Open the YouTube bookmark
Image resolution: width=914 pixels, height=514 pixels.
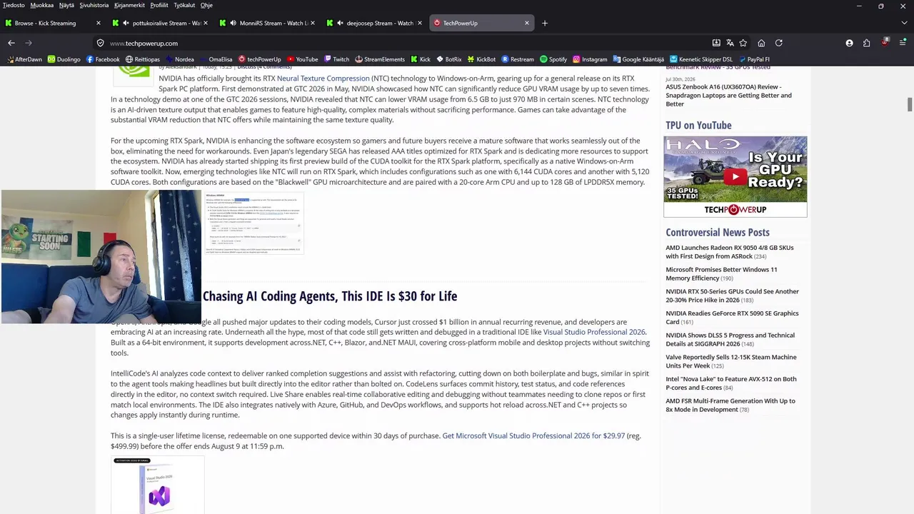click(302, 59)
